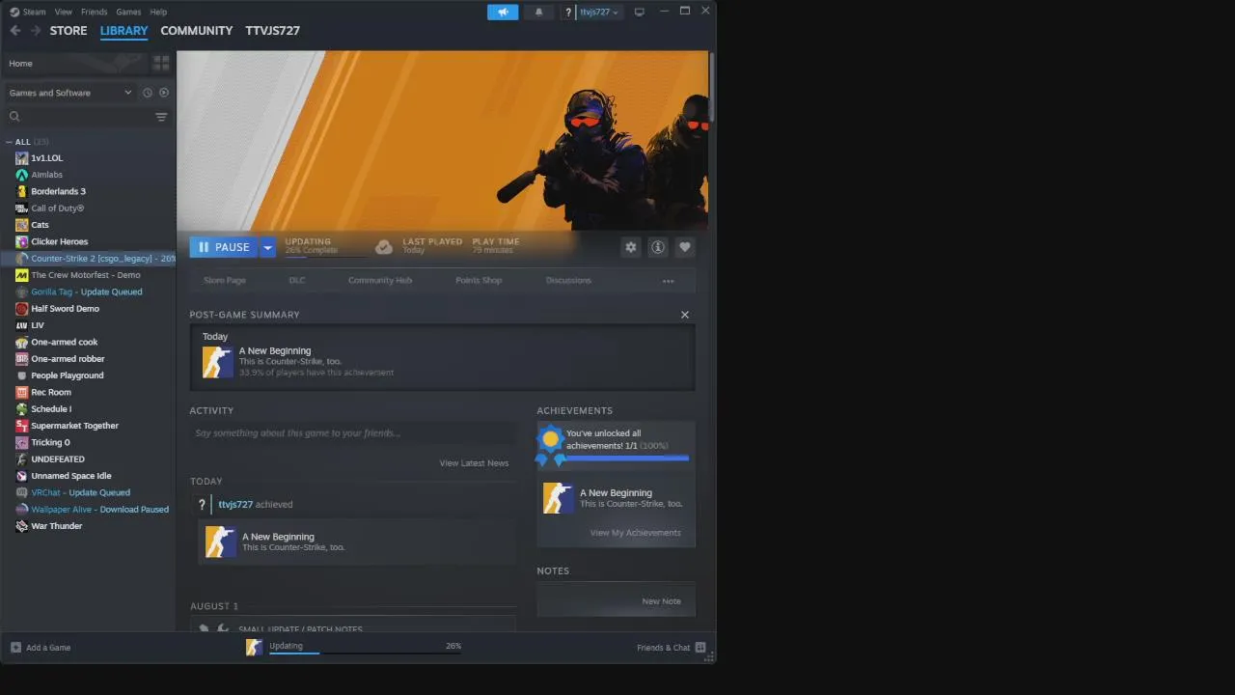The height and width of the screenshot is (695, 1235).
Task: Open the Games menu
Action: (x=128, y=12)
